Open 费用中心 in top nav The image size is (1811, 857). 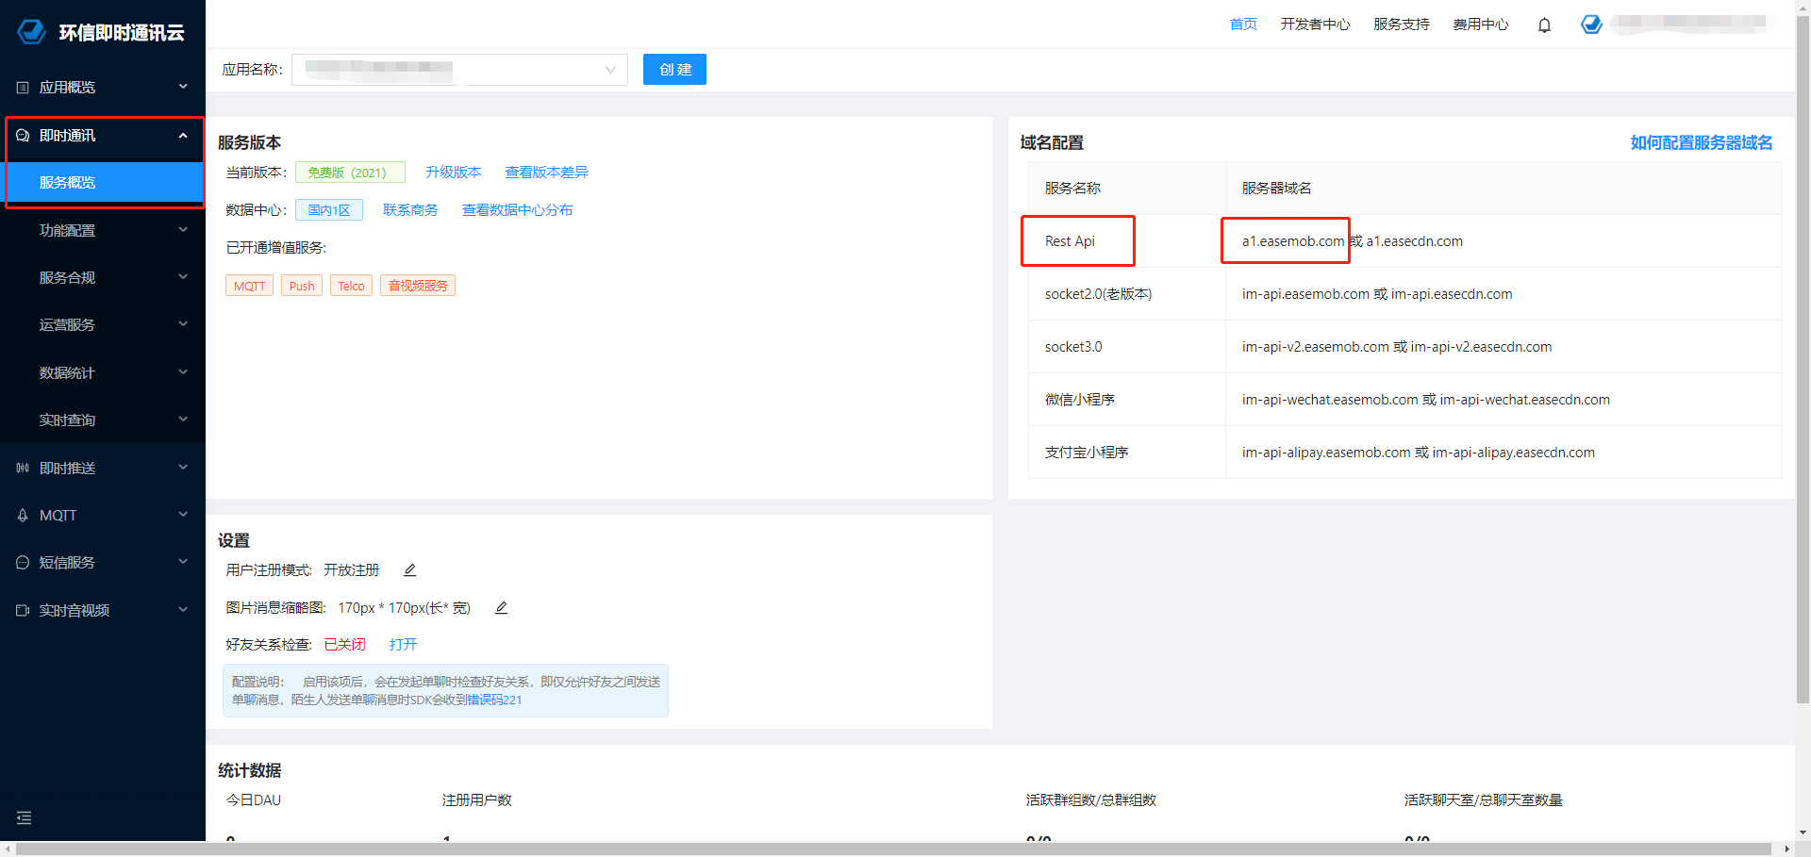click(x=1480, y=25)
